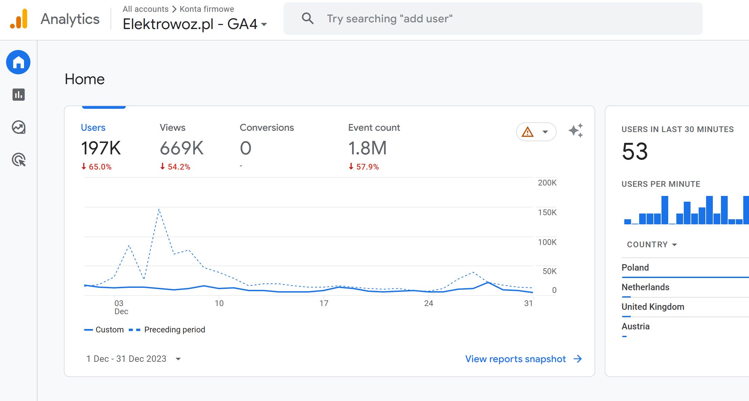
Task: Click the Netherlands country row
Action: coord(685,287)
